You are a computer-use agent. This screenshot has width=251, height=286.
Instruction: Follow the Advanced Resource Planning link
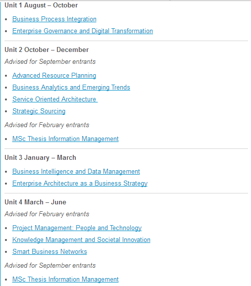pyautogui.click(x=54, y=75)
